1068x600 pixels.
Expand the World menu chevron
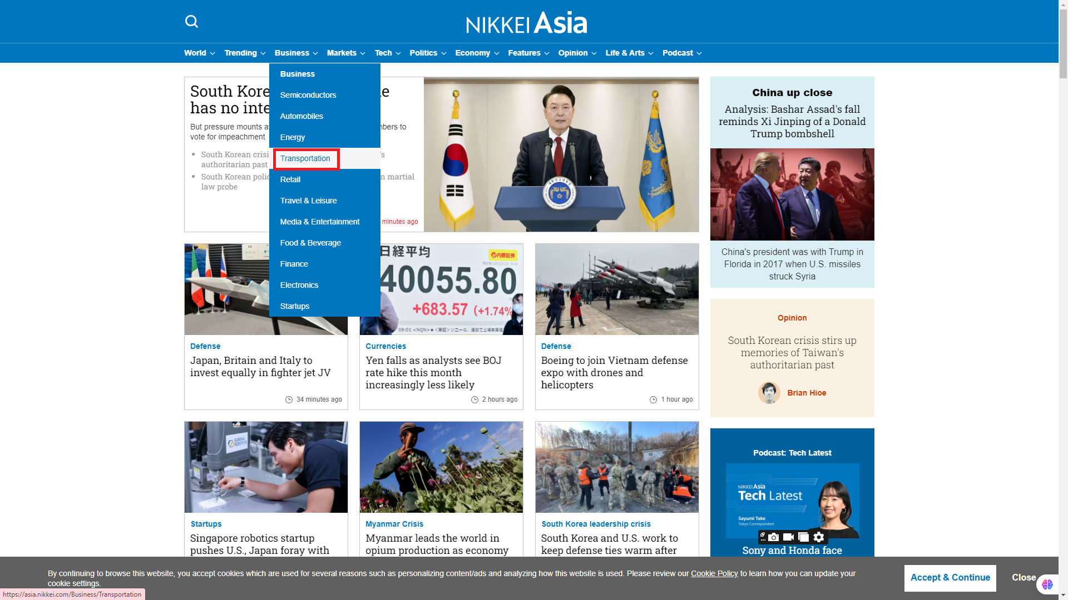tap(212, 53)
